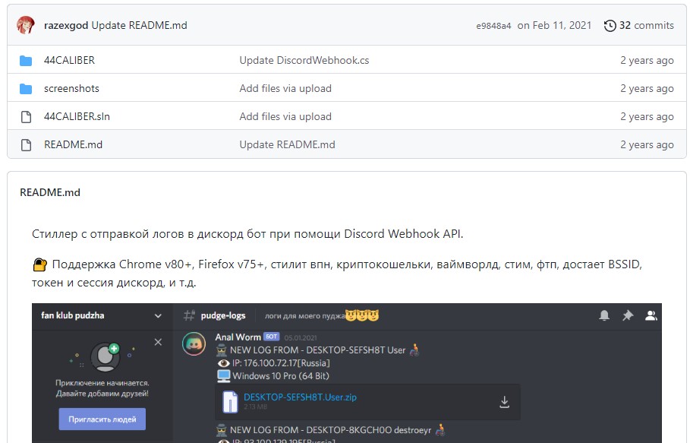Click the 44CALIBER folder icon

(x=26, y=60)
